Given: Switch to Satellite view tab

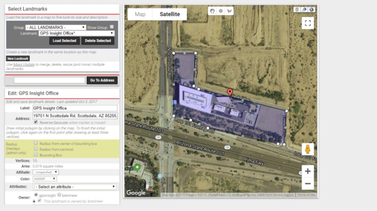Looking at the screenshot, I should click(x=170, y=14).
